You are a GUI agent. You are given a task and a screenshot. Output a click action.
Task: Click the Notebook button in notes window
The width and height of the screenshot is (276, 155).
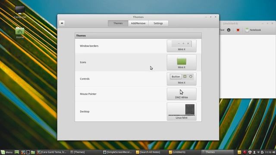(x=253, y=30)
